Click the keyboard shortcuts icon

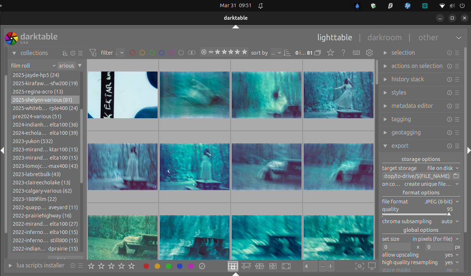click(356, 53)
